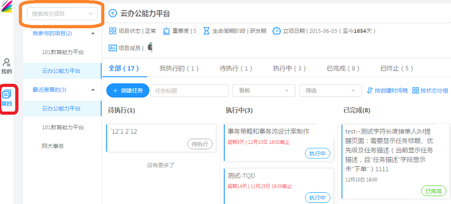This screenshot has width=451, height=204.
Task: Switch to the 待执行(1) tab
Action: (236, 68)
